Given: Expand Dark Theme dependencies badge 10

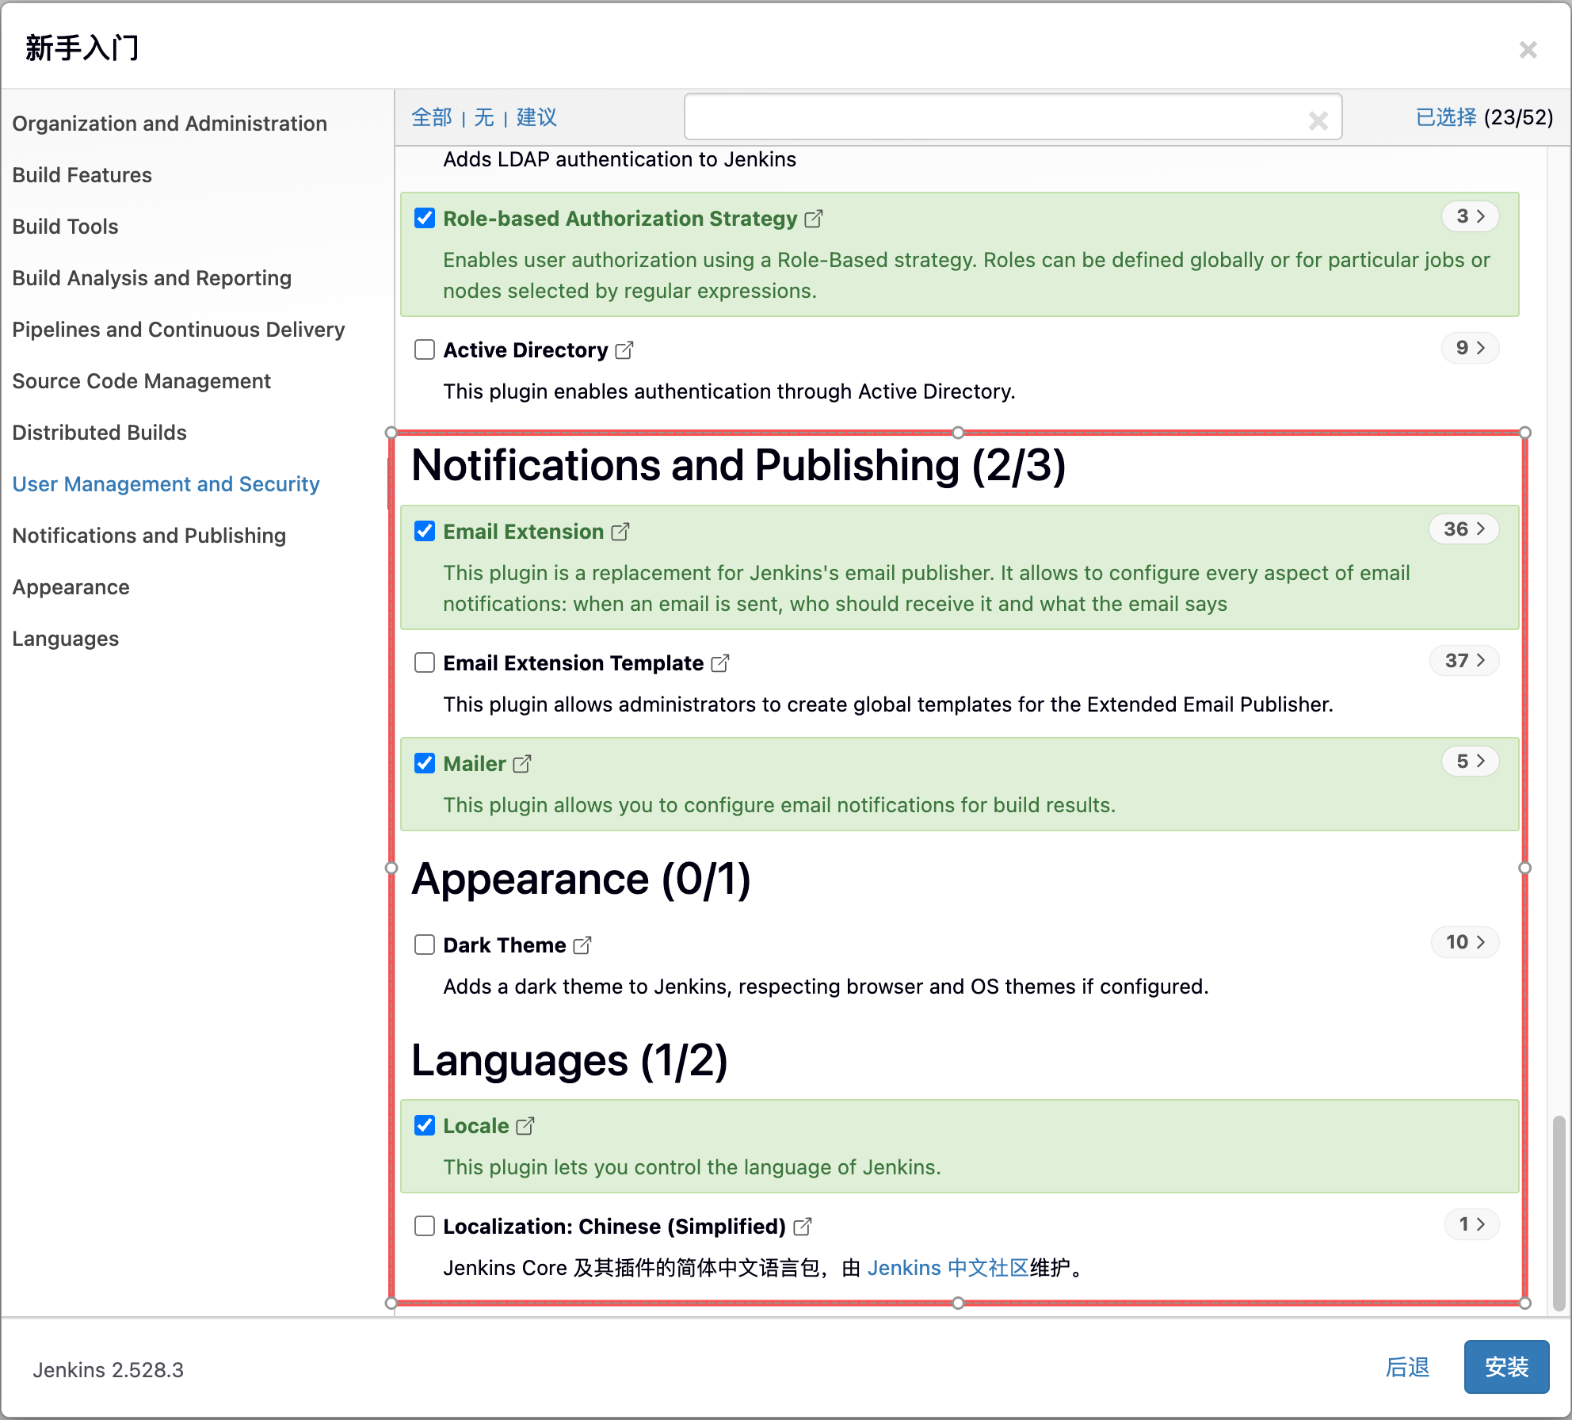Looking at the screenshot, I should point(1465,942).
